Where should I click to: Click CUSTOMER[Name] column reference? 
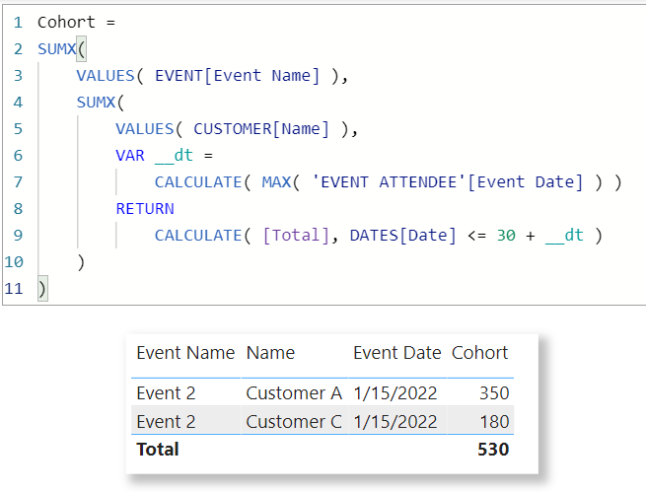[x=261, y=129]
